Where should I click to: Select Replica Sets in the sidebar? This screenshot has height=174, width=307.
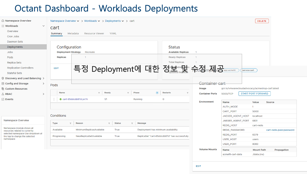[14, 62]
